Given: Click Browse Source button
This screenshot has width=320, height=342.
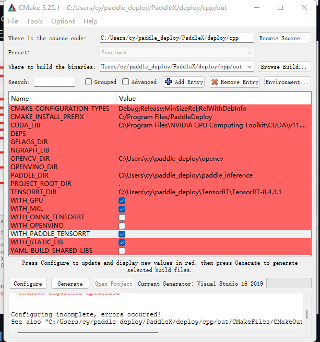Looking at the screenshot, I should [x=284, y=38].
